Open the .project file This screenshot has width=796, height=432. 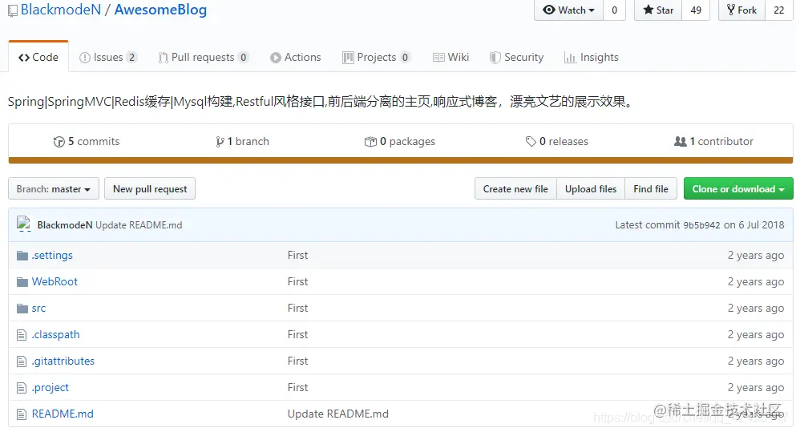(51, 387)
